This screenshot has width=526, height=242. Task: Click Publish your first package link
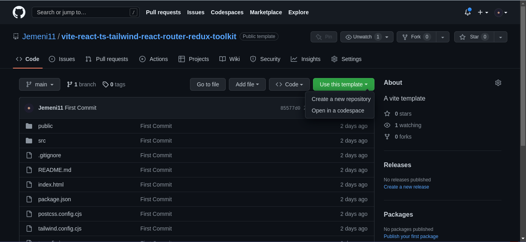tap(411, 236)
